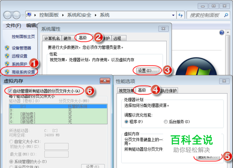Select 程序(P) radio button
Viewport: 233px width, 168px height.
(126, 122)
